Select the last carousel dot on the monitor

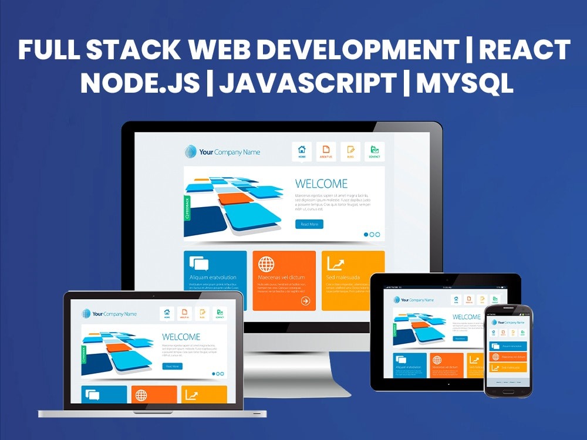[x=377, y=235]
